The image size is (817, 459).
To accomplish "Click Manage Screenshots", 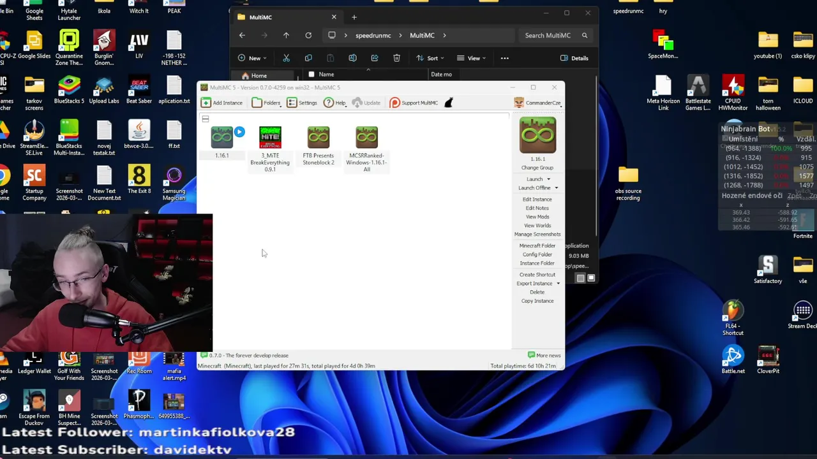I will pos(537,234).
